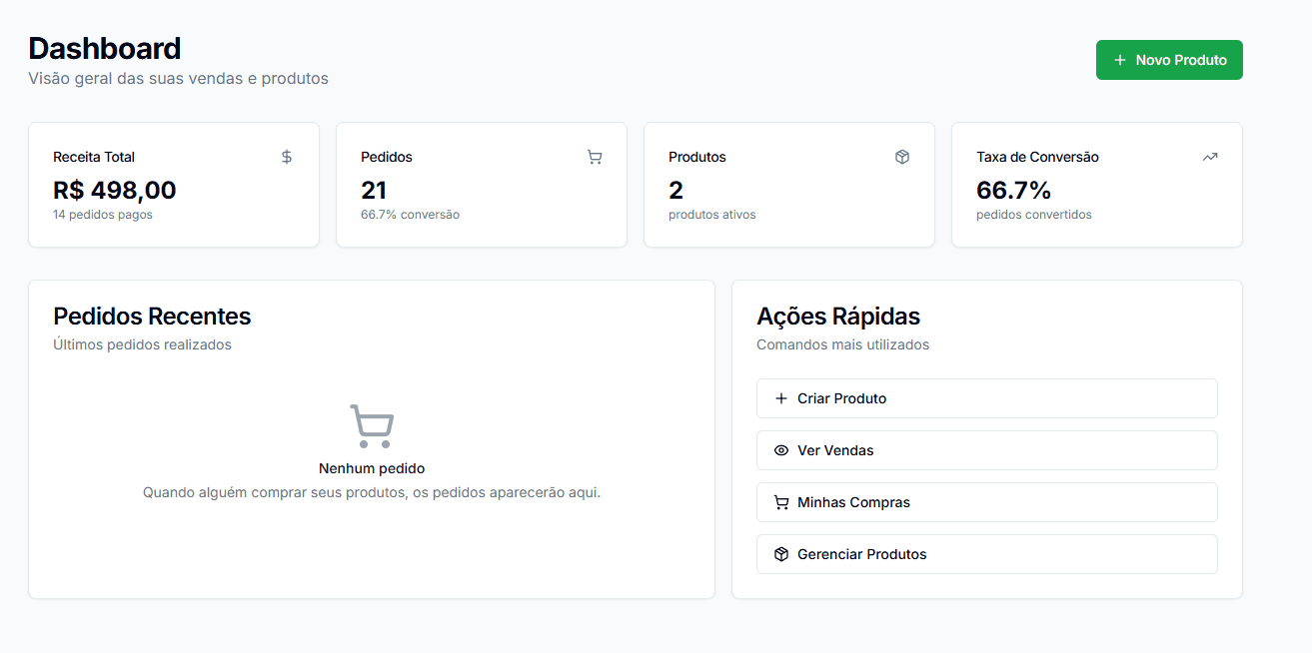Screen dimensions: 1312x653
Task: Select the Criar Produto quick action
Action: [986, 398]
